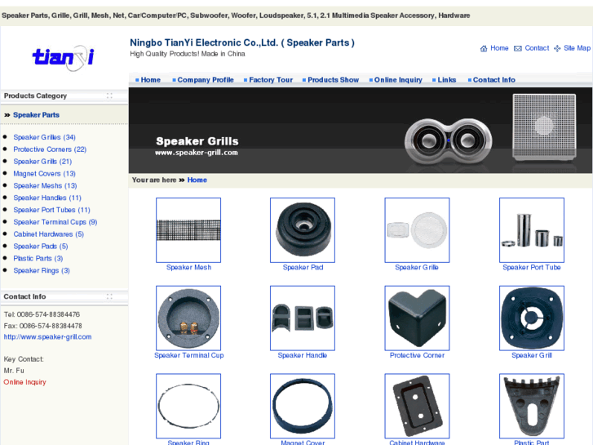Click the Speaker Handle caption link
The width and height of the screenshot is (593, 445).
coord(303,355)
